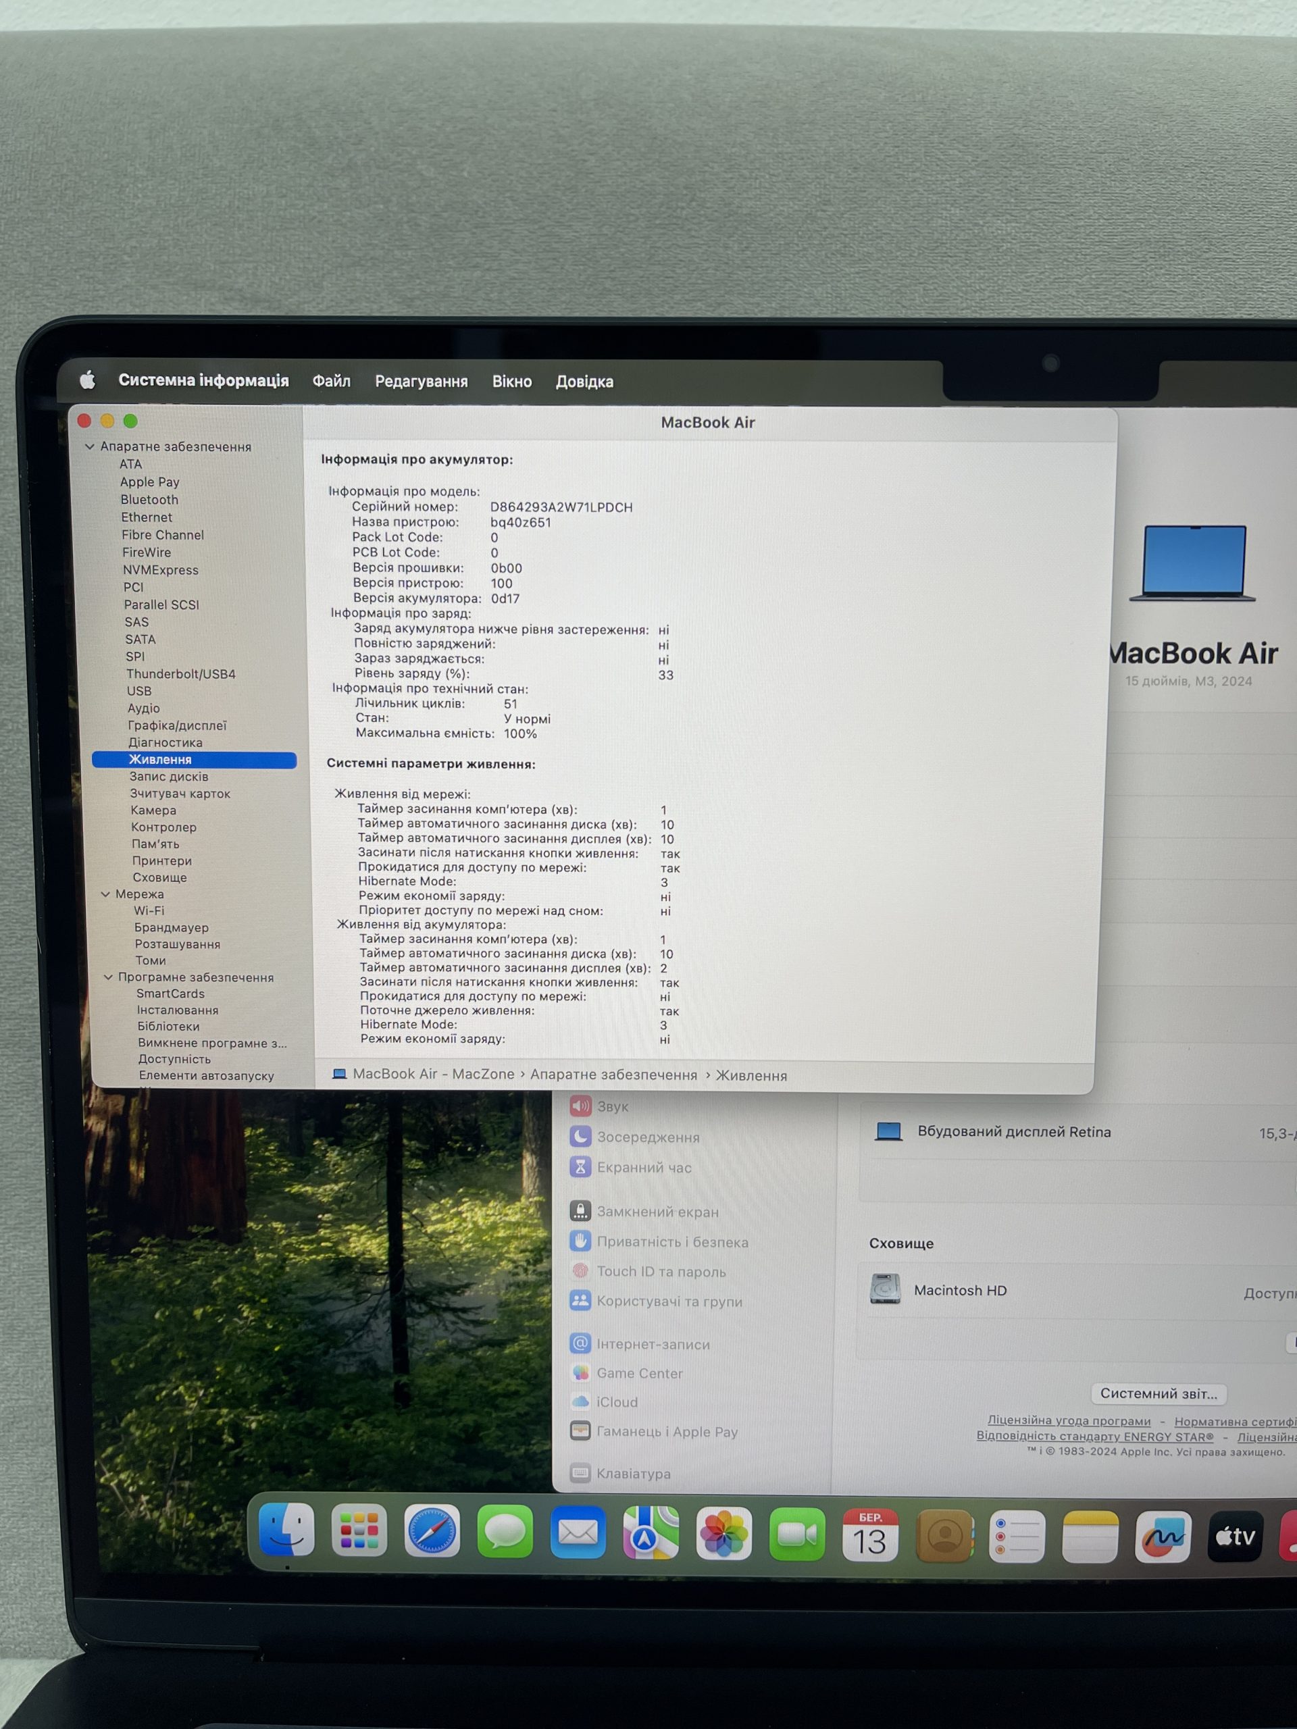
Task: Select Apple Pay in hardware list
Action: pyautogui.click(x=149, y=482)
